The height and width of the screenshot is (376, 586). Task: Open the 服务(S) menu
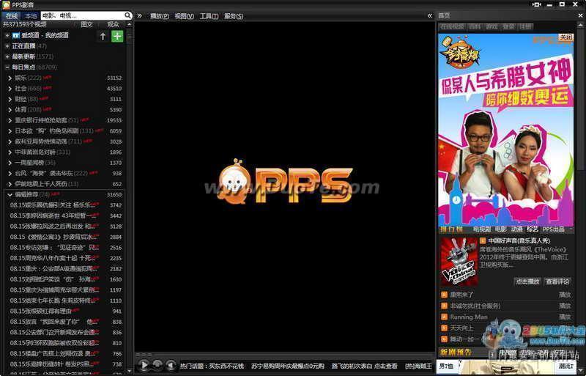234,16
